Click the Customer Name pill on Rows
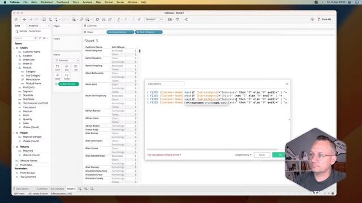The image size is (362, 203). 120,32
